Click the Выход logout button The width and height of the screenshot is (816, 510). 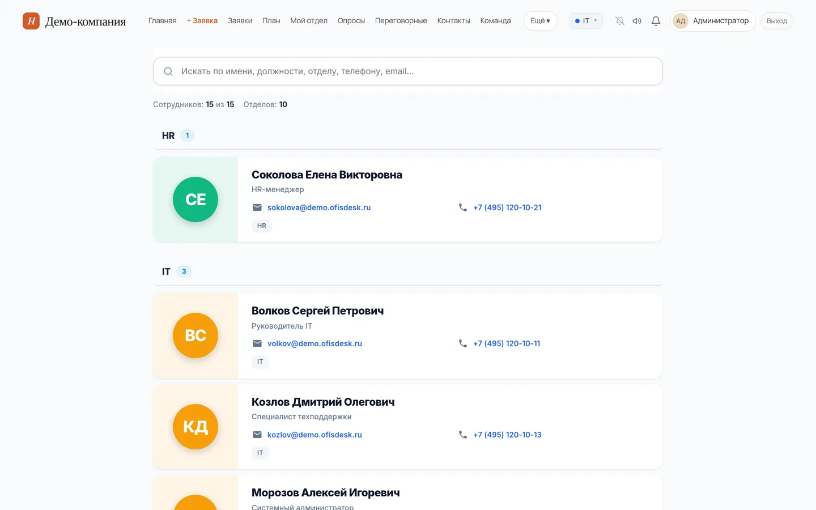click(777, 21)
